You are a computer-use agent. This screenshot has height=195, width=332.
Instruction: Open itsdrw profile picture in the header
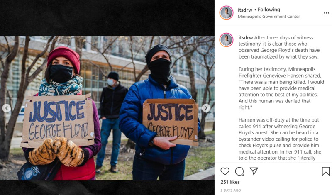coord(226,13)
